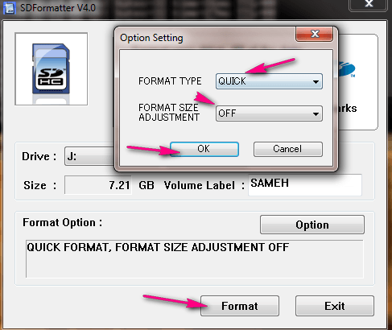Confirm options with the OK button

click(204, 149)
